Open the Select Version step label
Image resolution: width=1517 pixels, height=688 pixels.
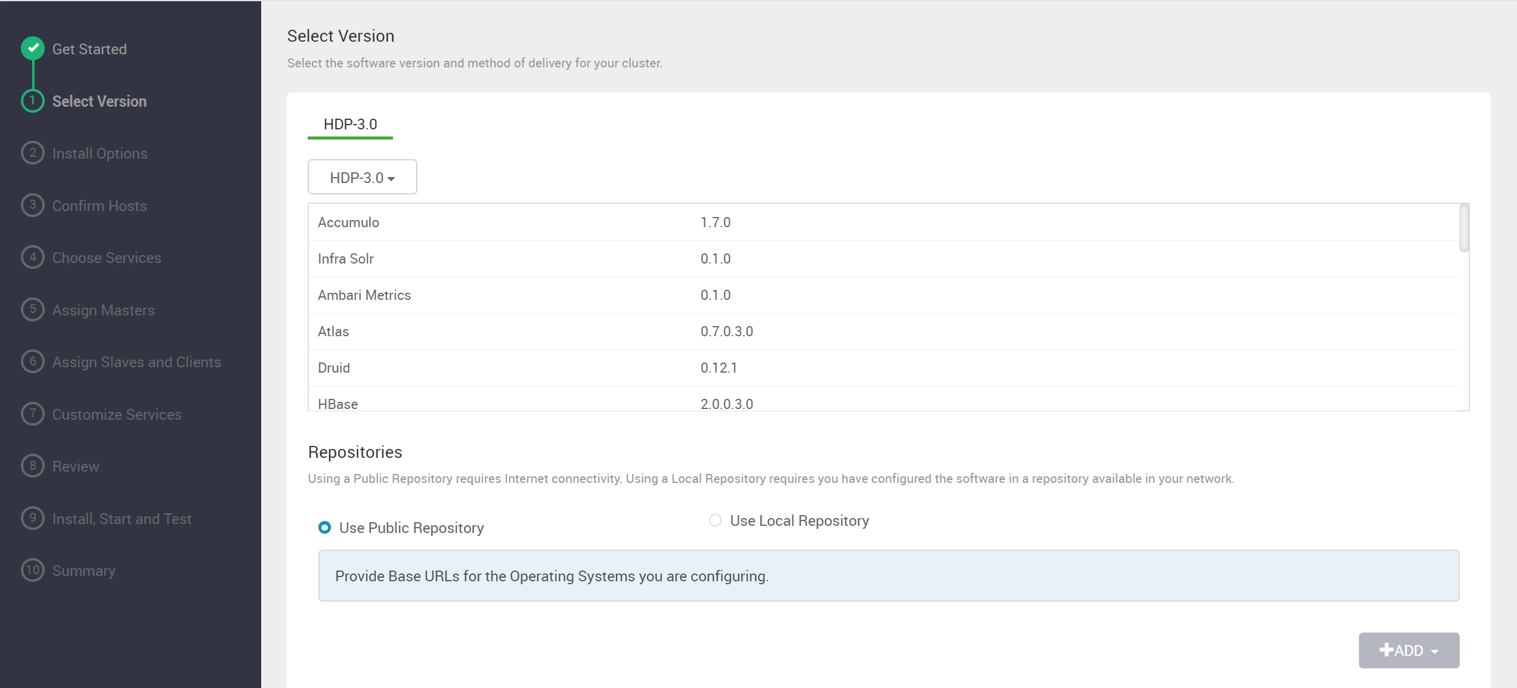(x=100, y=101)
